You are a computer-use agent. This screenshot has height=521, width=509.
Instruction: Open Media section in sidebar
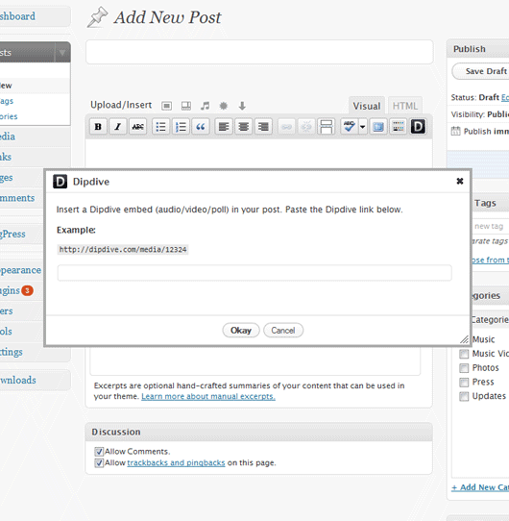(8, 136)
